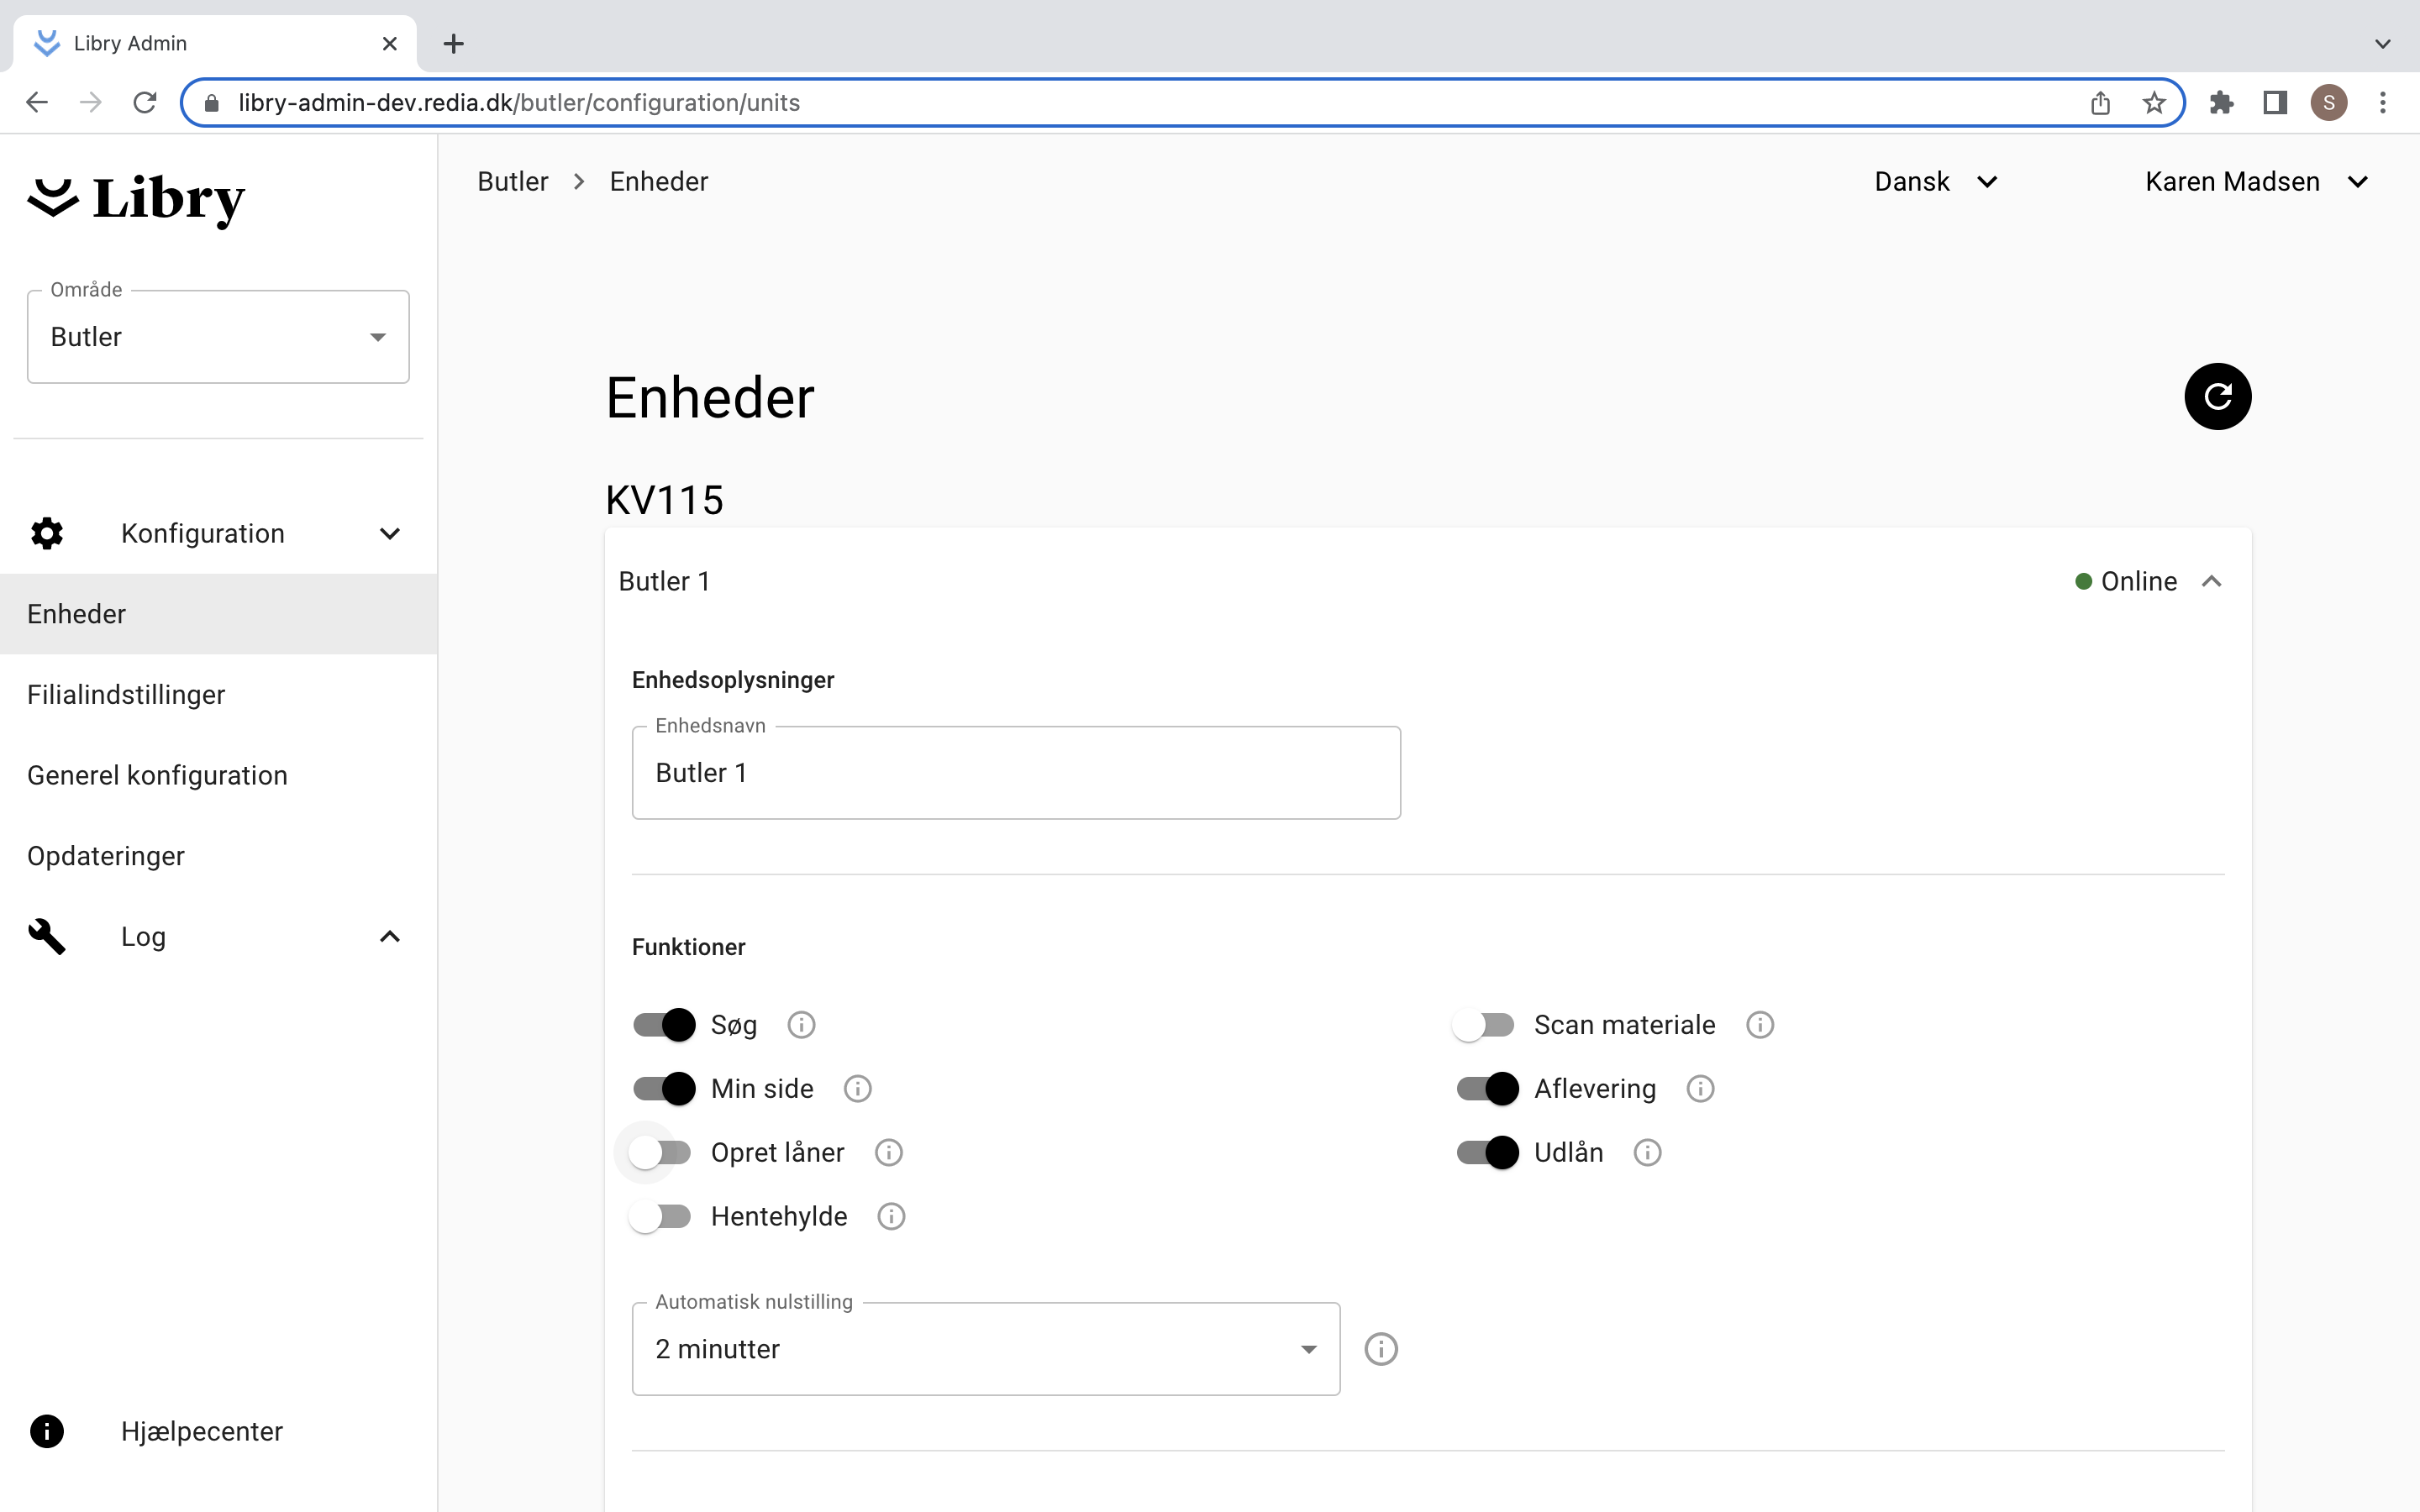Click Butler breadcrumb link
2420x1512 pixels.
coord(512,182)
